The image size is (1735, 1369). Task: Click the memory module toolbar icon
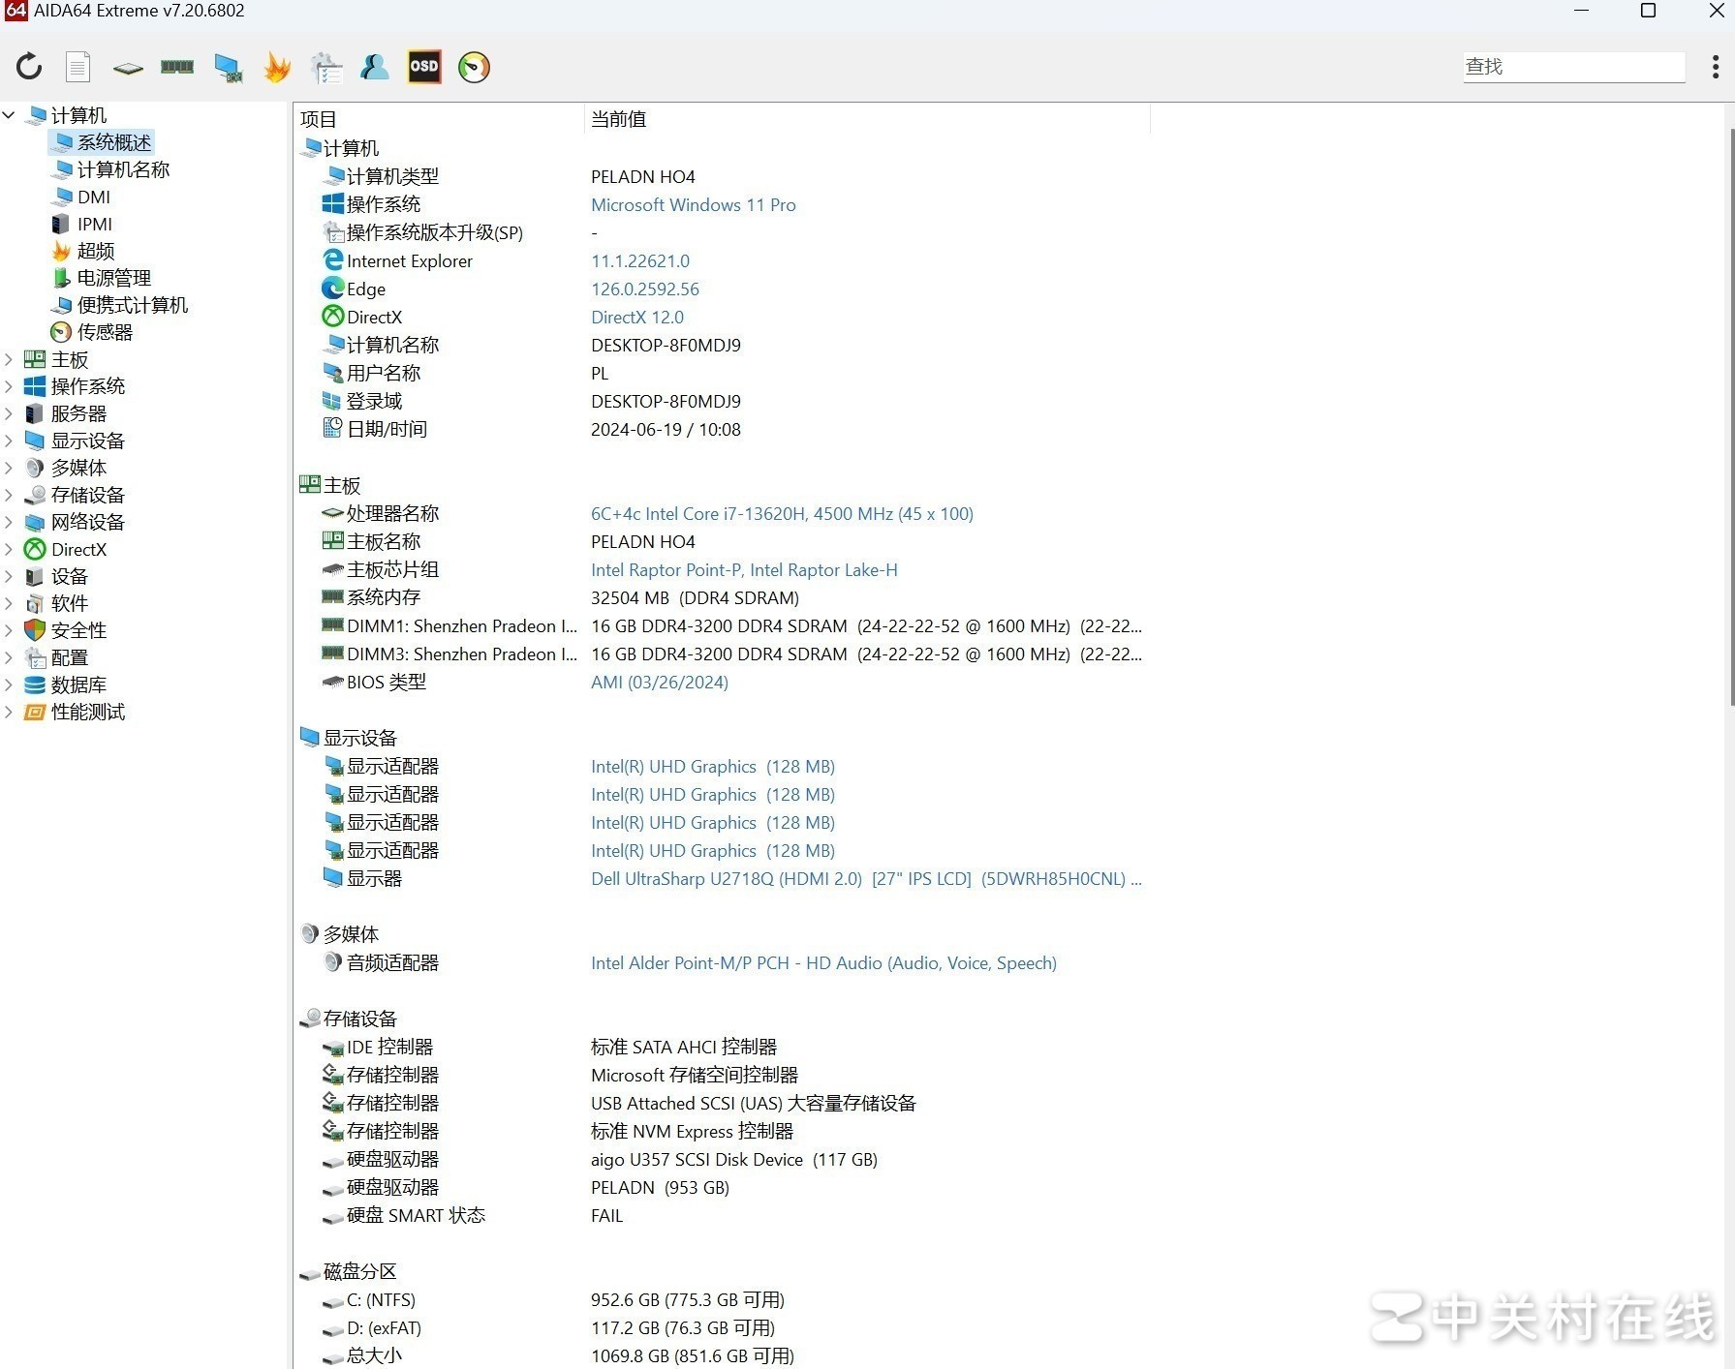click(x=177, y=67)
